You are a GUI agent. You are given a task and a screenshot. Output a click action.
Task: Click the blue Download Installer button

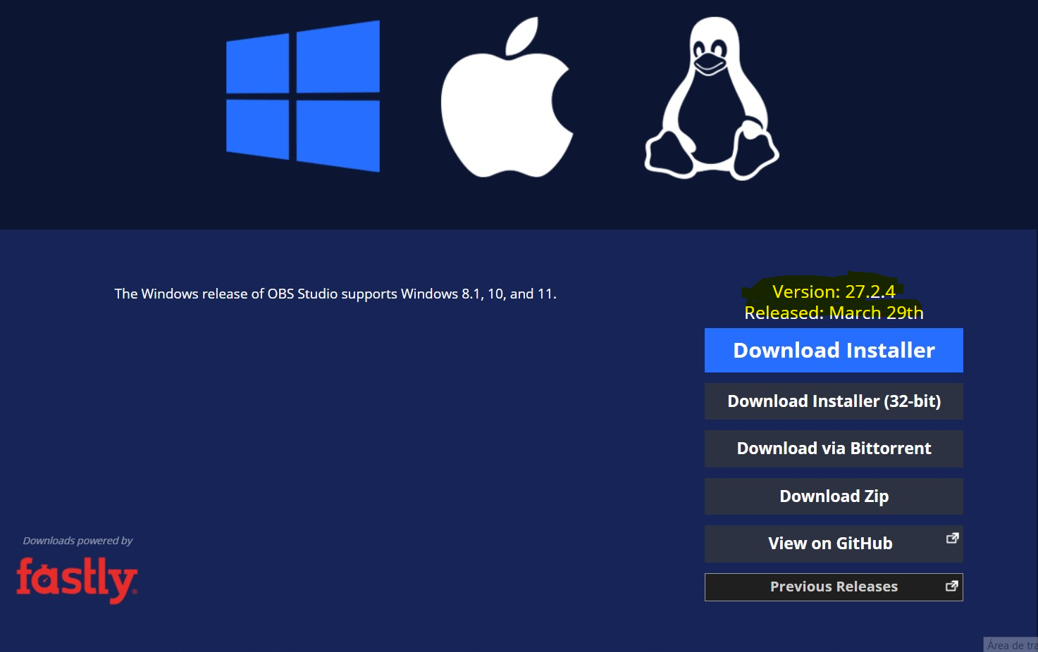click(x=834, y=350)
